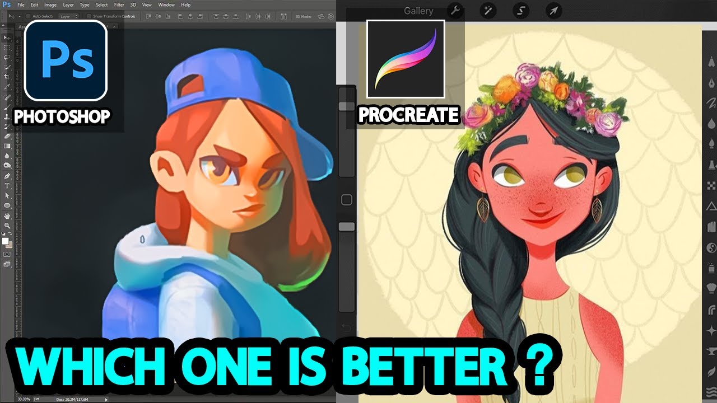
Task: Choose checkered Textures brush set
Action: click(712, 185)
